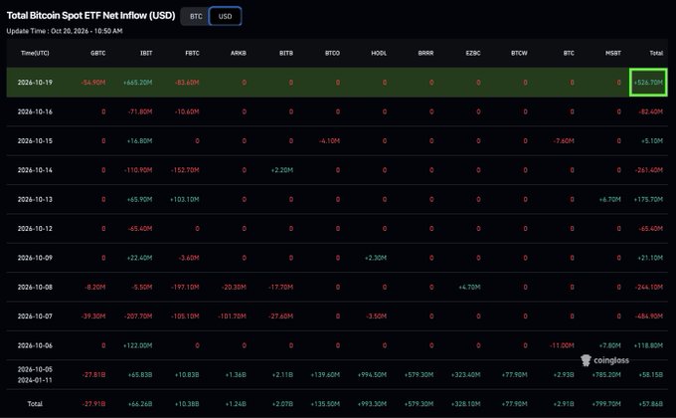Click the +57.86B overall grand total
This screenshot has width=676, height=418.
click(x=651, y=404)
